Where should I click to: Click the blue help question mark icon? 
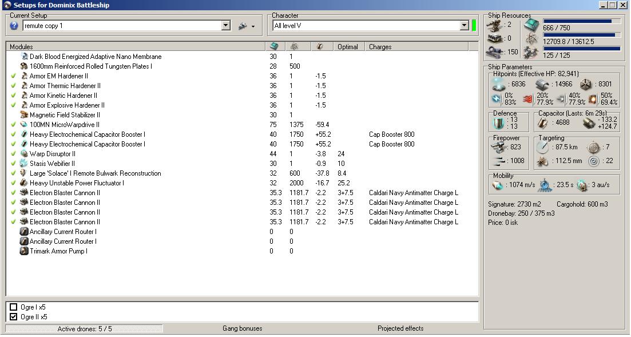[x=14, y=26]
